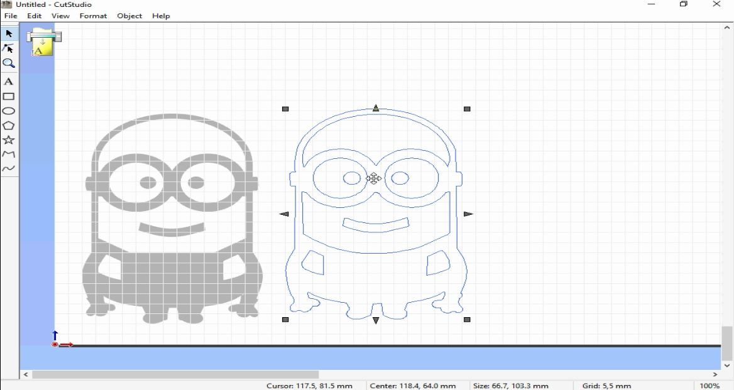
Task: Click the Cursor coordinates status text
Action: [x=309, y=386]
